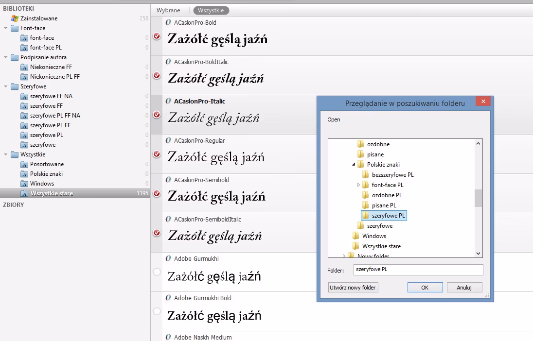
Task: Click the ACaslonPro-Semibold font preview text
Action: point(216,197)
